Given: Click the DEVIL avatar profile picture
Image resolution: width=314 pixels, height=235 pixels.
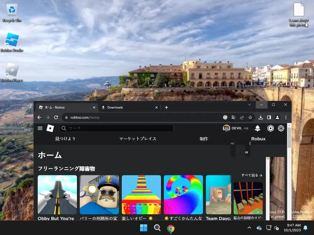Looking at the screenshot, I should (227, 128).
